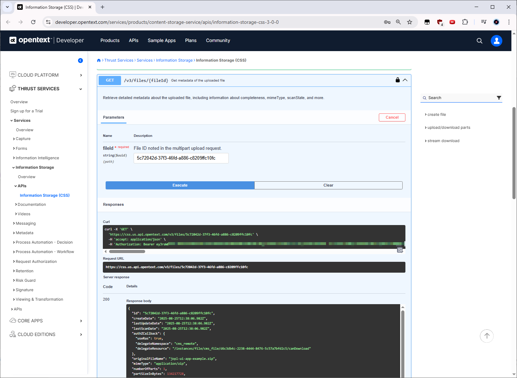
Task: Click the curl horizontal scrollbar thumb
Action: [x=127, y=251]
